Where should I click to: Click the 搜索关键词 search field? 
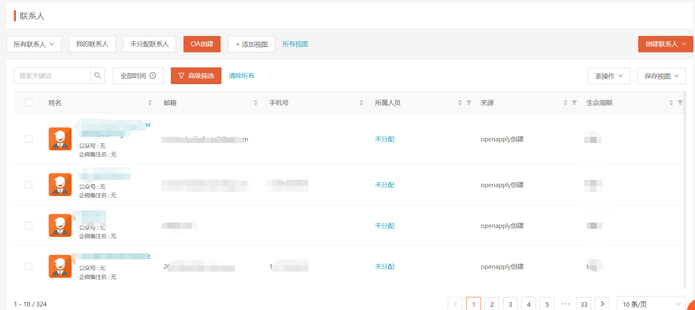(x=52, y=76)
